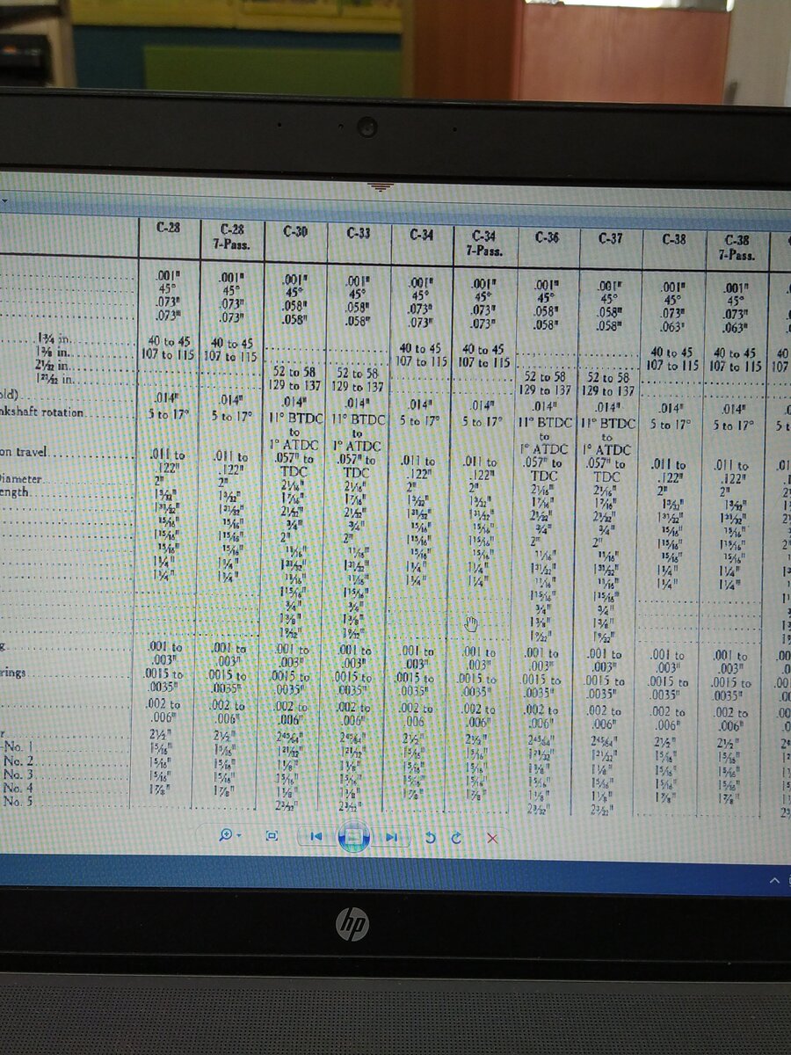The height and width of the screenshot is (1055, 791).
Task: Rotate the image counterclockwise
Action: (x=430, y=838)
